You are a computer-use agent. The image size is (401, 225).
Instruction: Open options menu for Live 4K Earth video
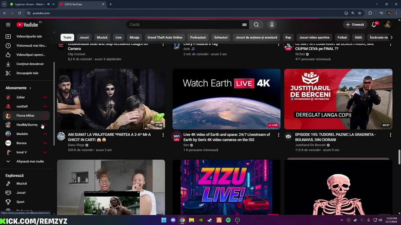tap(279, 135)
